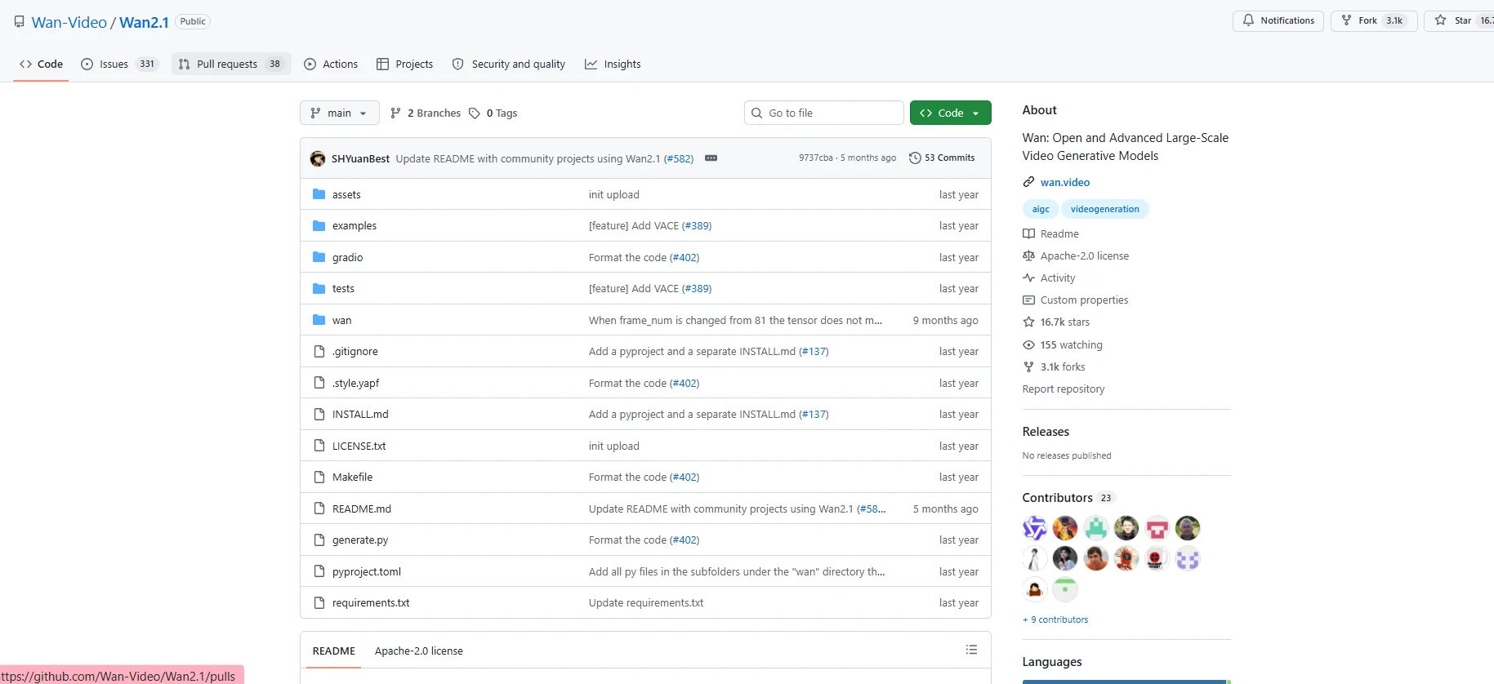Open the Security and quality tab

click(509, 64)
